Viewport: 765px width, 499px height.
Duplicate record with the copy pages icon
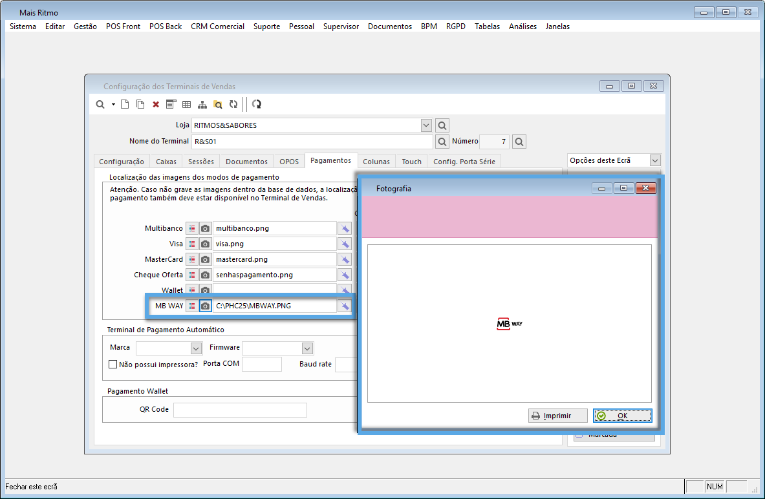point(140,104)
